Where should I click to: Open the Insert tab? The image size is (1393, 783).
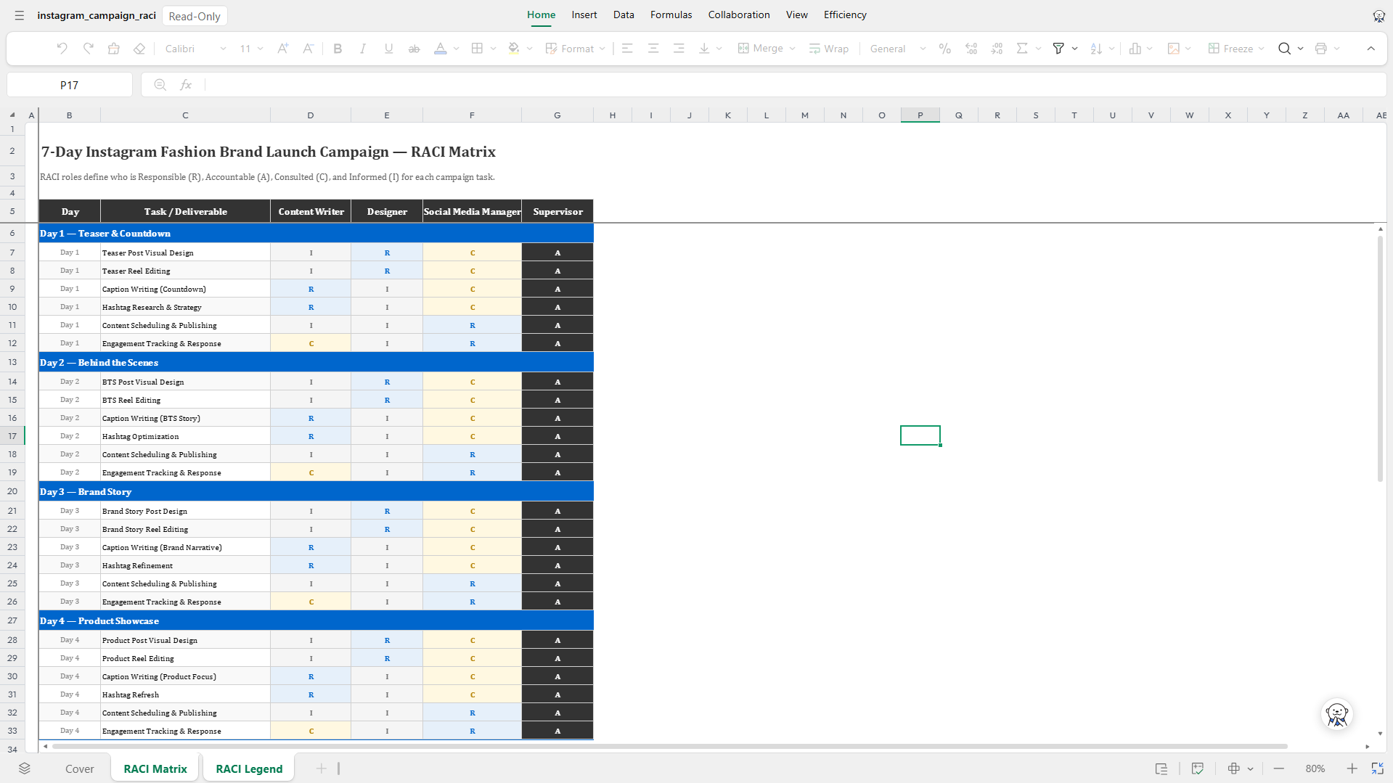584,15
